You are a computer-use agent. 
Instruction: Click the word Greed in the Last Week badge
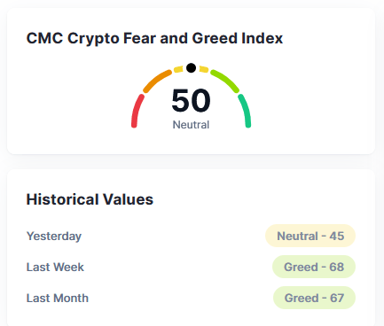[x=301, y=267]
